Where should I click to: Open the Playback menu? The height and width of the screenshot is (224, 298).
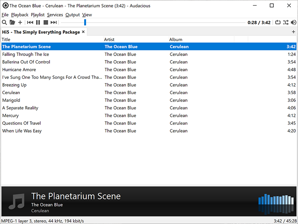(x=20, y=15)
